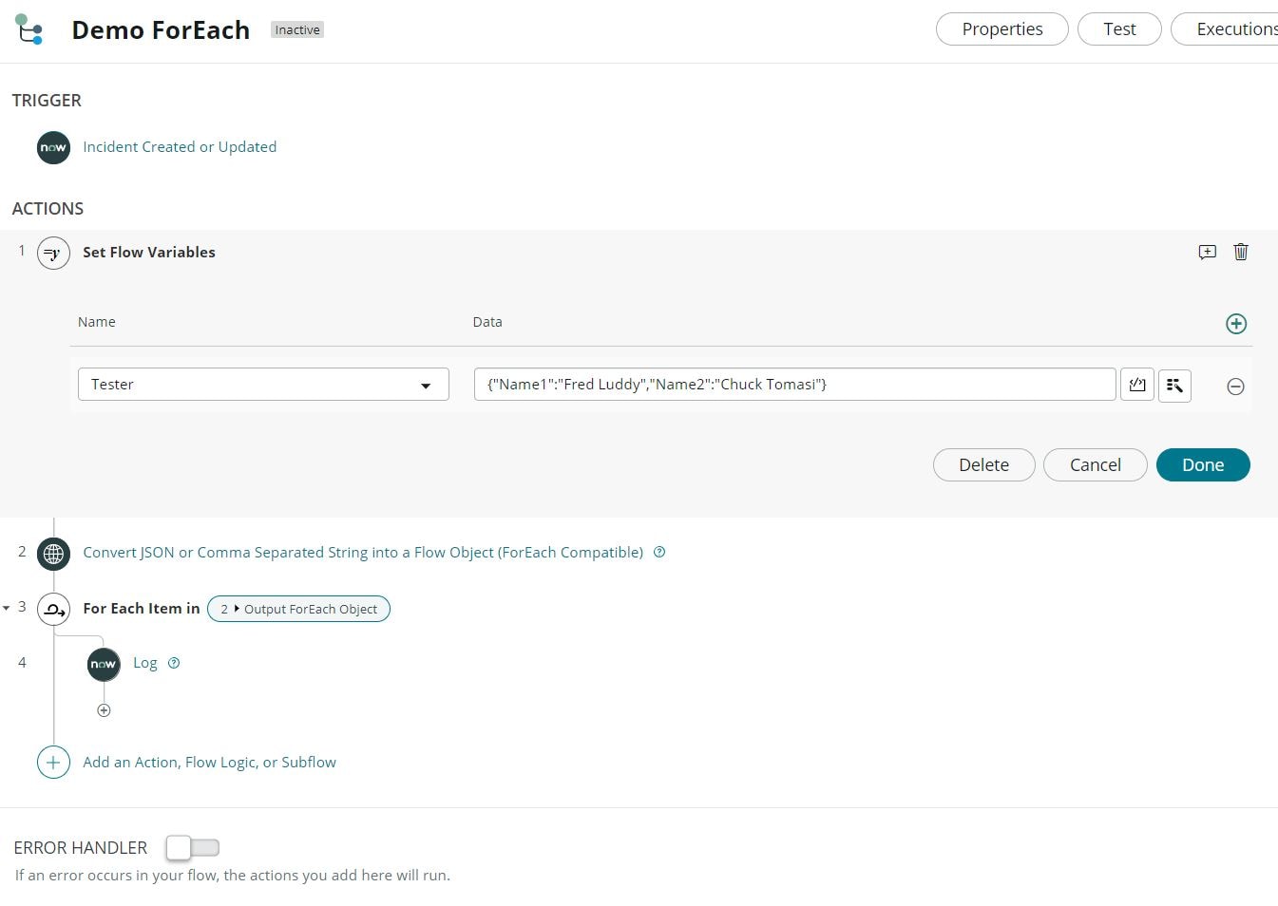Image resolution: width=1278 pixels, height=906 pixels.
Task: Remove the Tester variable row
Action: coord(1235,387)
